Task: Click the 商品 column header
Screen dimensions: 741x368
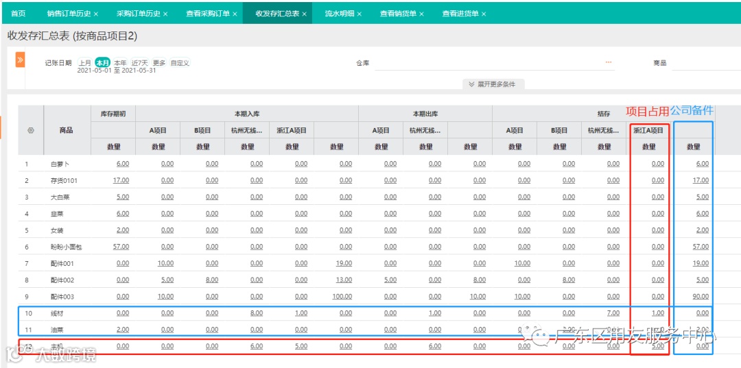Action: [x=66, y=130]
